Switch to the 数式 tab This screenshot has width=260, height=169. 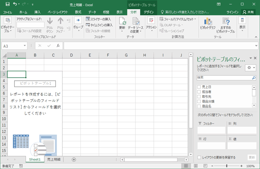[x=78, y=12]
